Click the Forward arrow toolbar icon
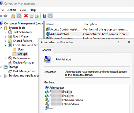 pyautogui.click(x=6, y=16)
